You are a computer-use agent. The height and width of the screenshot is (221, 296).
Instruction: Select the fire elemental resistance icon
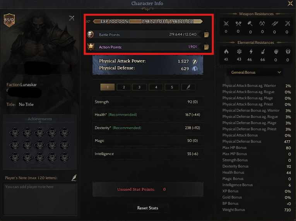(x=226, y=52)
